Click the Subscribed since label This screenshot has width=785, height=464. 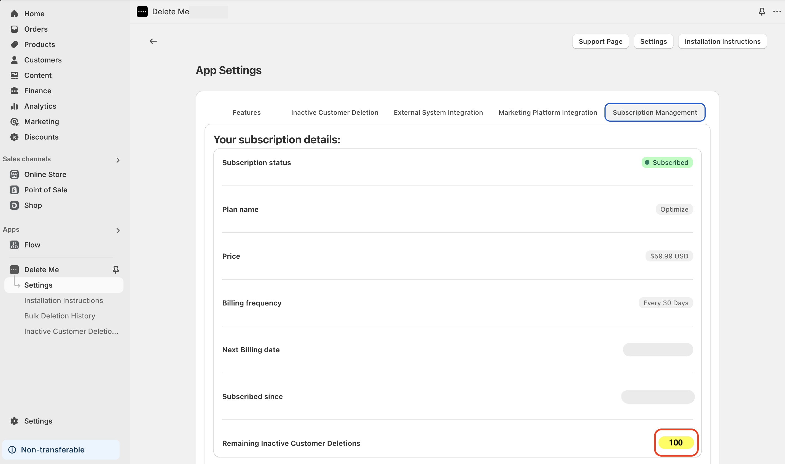pos(252,397)
